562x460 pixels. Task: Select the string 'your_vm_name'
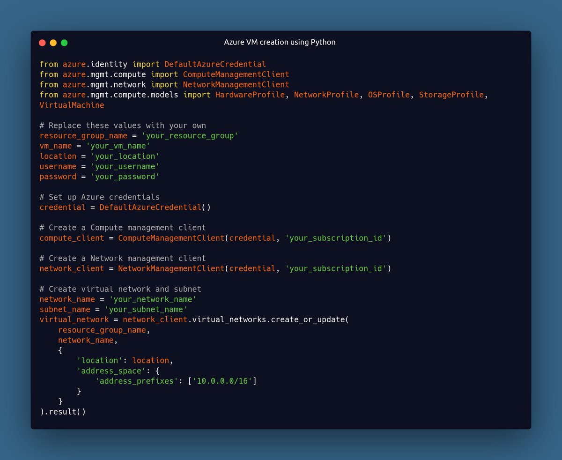click(x=118, y=146)
